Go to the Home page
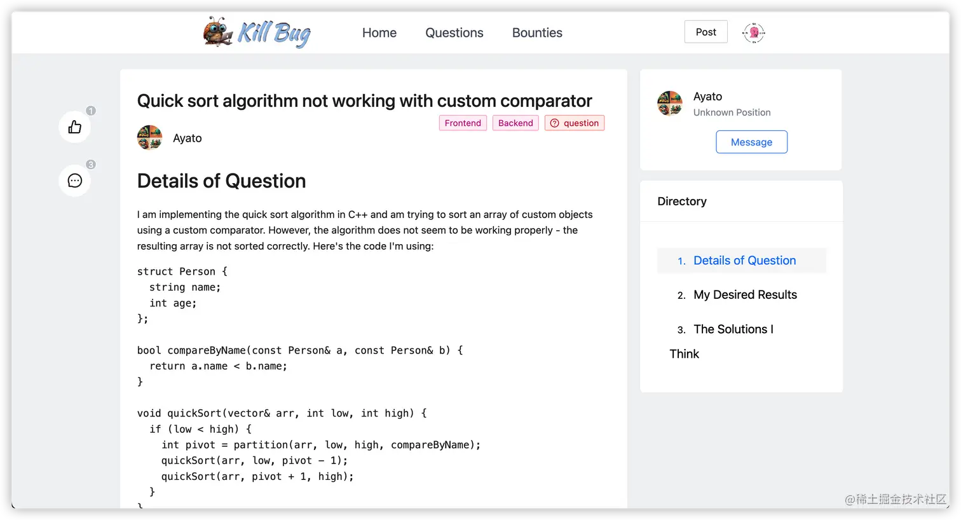Image resolution: width=961 pixels, height=520 pixels. click(x=379, y=32)
